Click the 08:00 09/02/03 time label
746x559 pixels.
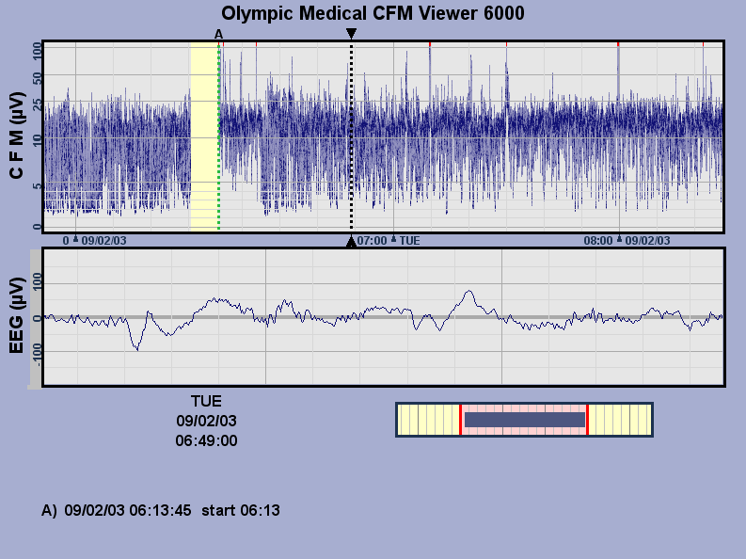pos(627,241)
